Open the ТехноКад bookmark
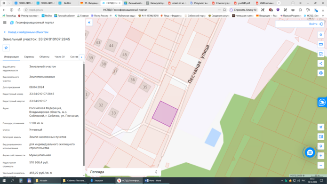This screenshot has height=184, width=327. pyautogui.click(x=9, y=16)
